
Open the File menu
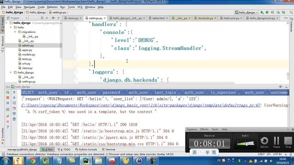tap(3, 7)
